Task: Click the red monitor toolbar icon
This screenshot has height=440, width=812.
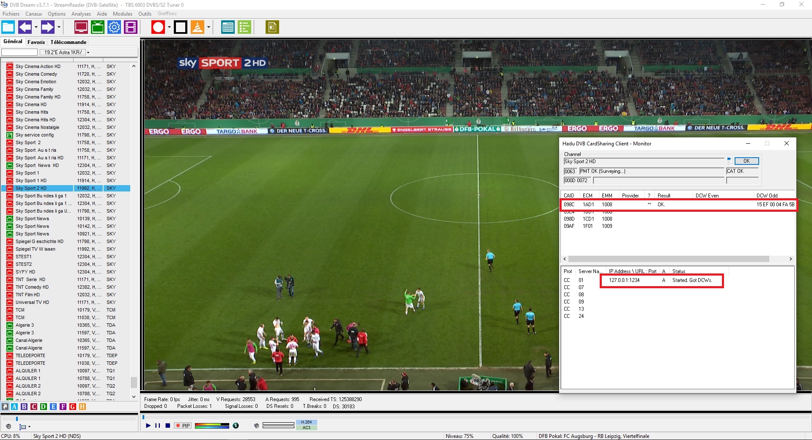Action: point(81,27)
